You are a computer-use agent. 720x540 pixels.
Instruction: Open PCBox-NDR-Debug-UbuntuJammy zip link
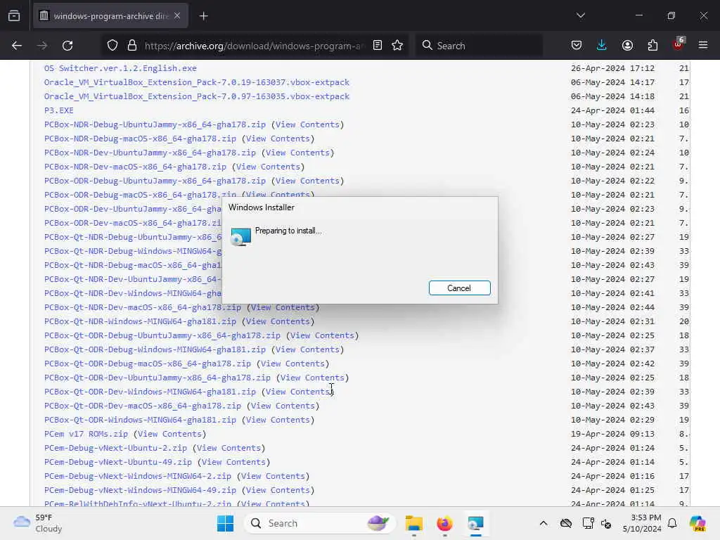(155, 124)
